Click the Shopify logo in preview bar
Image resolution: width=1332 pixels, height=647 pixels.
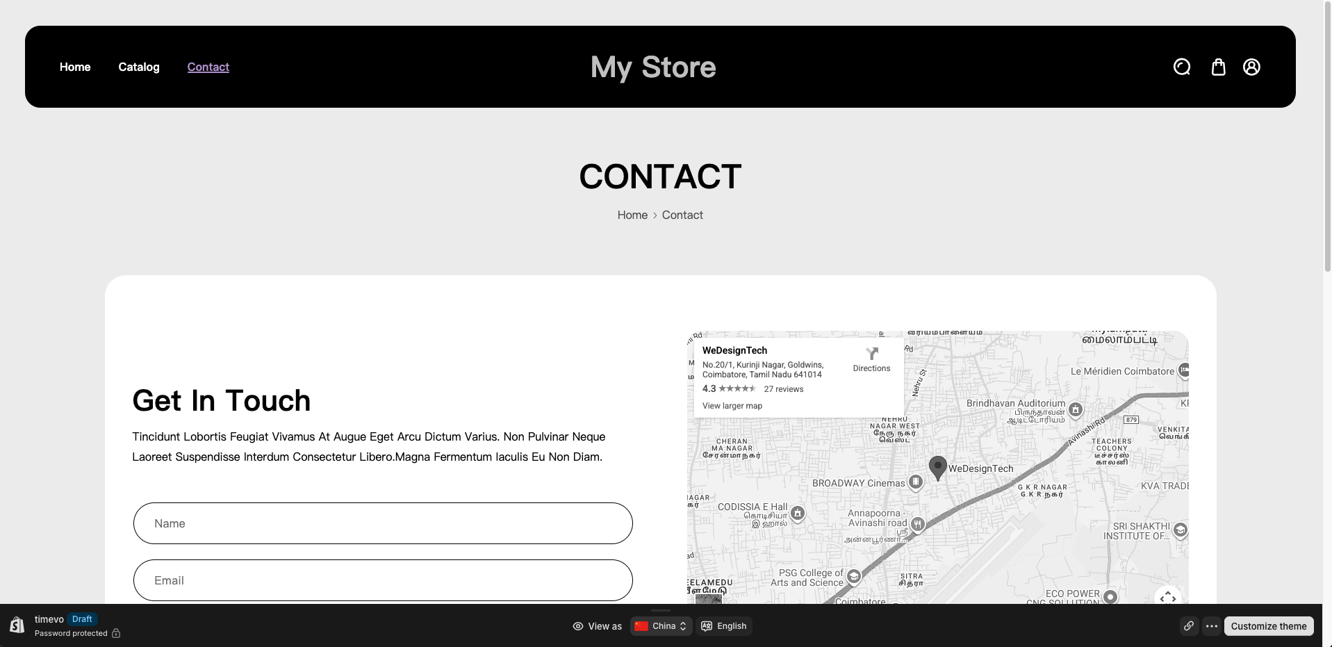tap(17, 625)
